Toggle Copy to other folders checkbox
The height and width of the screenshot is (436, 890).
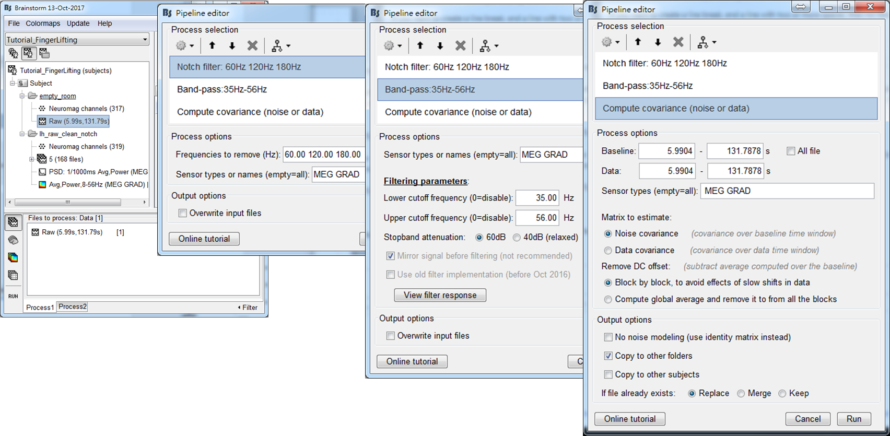608,356
